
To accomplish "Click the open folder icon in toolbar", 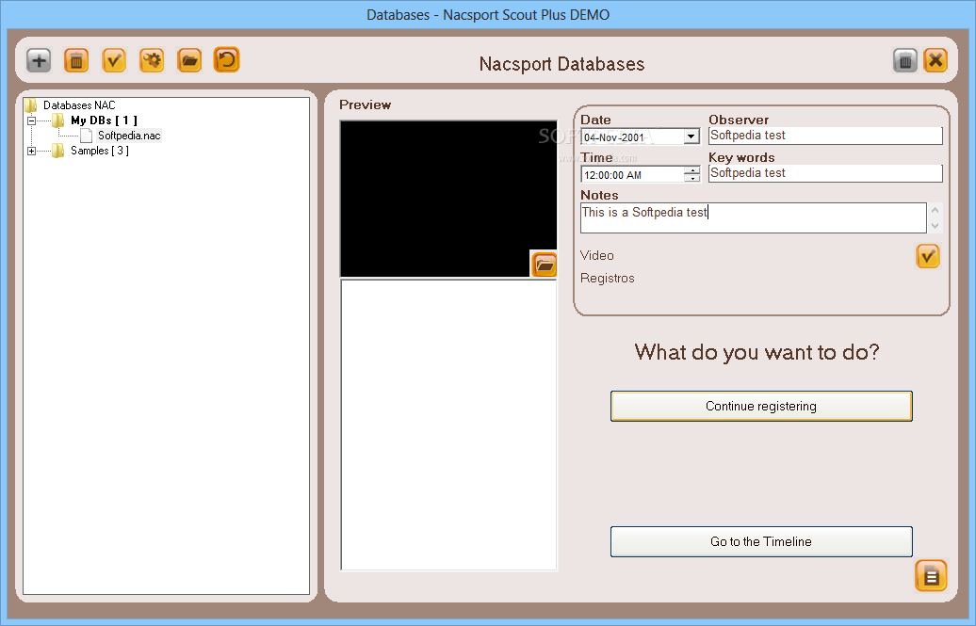I will click(189, 60).
